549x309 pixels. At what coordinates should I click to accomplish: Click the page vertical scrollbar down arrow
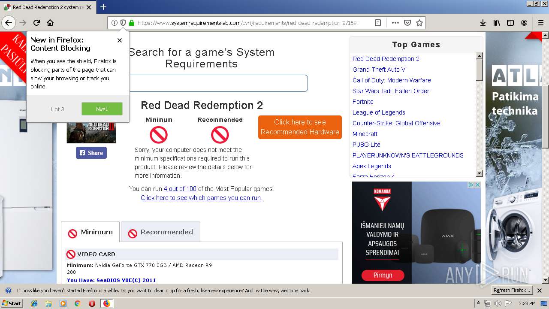coord(545,280)
